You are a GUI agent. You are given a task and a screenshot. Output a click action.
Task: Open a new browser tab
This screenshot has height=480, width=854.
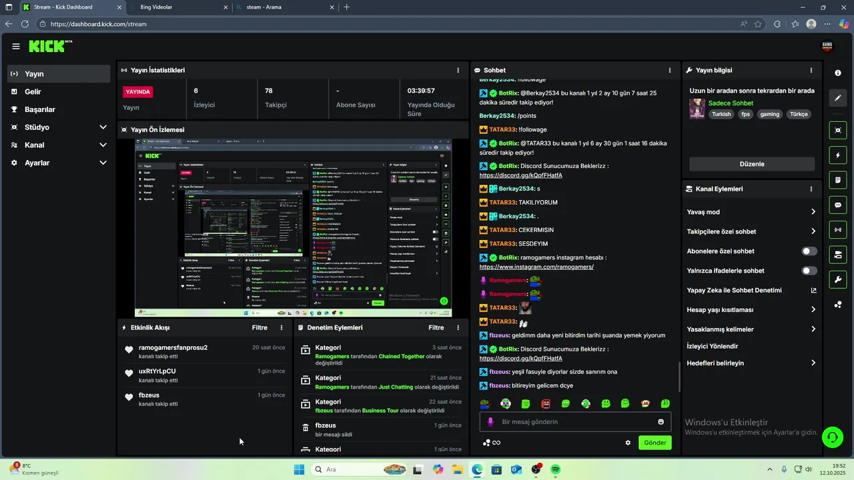click(346, 7)
